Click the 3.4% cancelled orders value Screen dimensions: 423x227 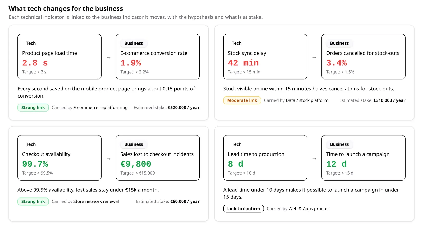coord(336,63)
